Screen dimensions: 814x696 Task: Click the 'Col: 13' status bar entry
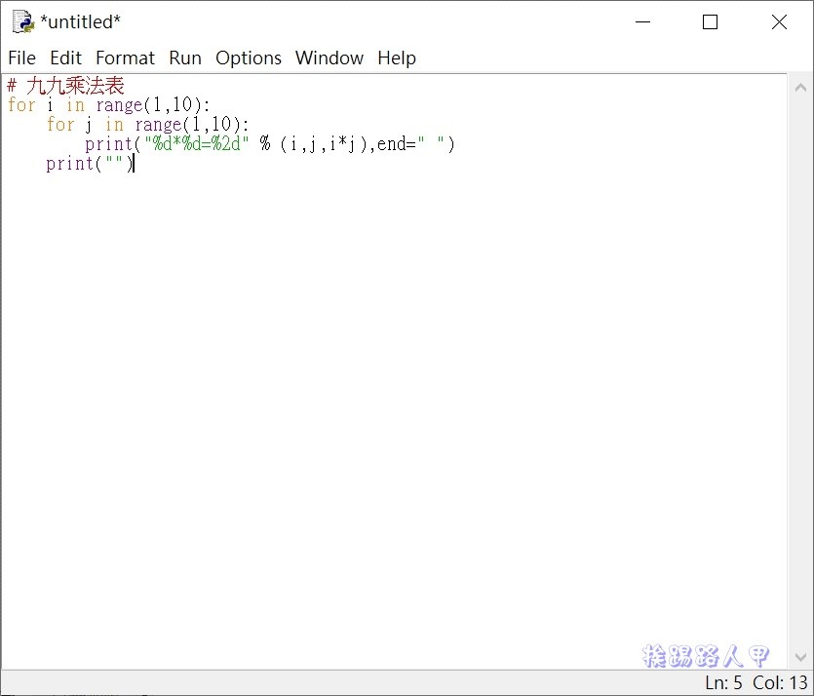click(780, 682)
